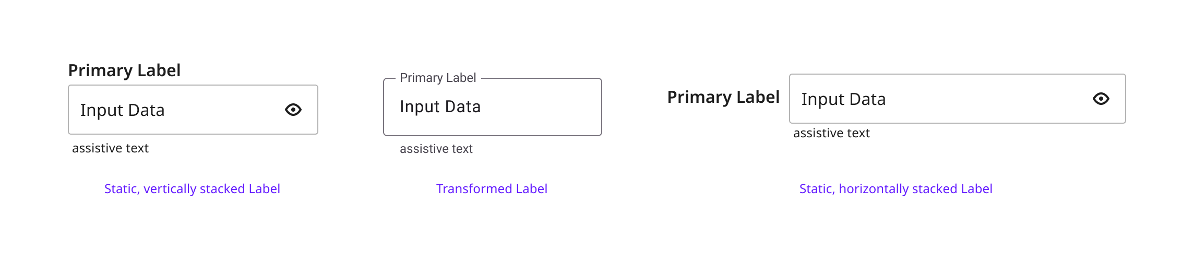The width and height of the screenshot is (1194, 262).
Task: Click empty area right of middle Input Data
Action: [x=543, y=107]
